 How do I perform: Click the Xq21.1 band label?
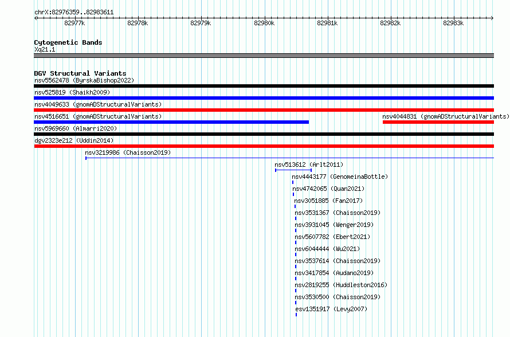(45, 49)
